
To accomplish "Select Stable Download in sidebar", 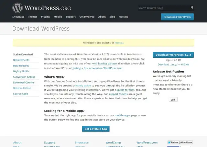I will (23, 54).
